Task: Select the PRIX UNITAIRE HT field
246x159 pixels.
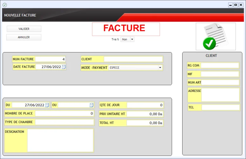Action: pyautogui.click(x=145, y=114)
